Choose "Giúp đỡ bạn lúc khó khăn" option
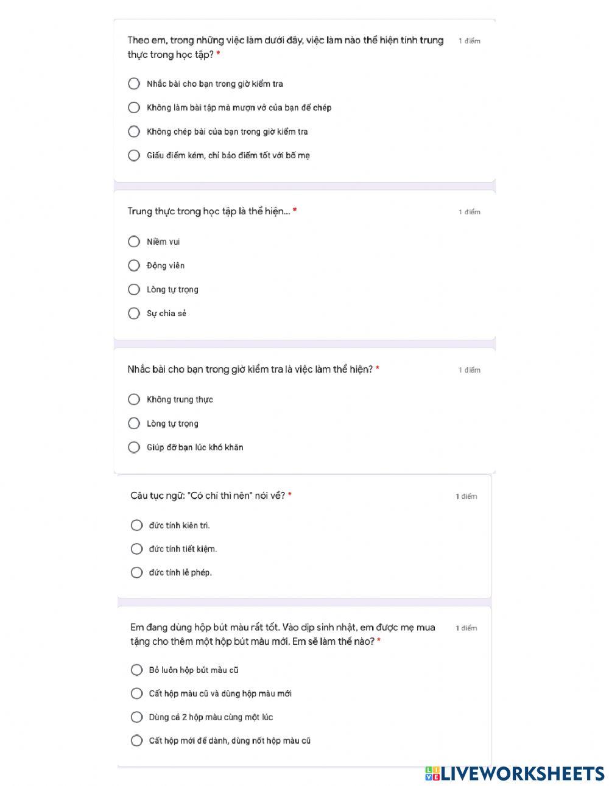Screen dimensions: 609x786 pyautogui.click(x=134, y=447)
